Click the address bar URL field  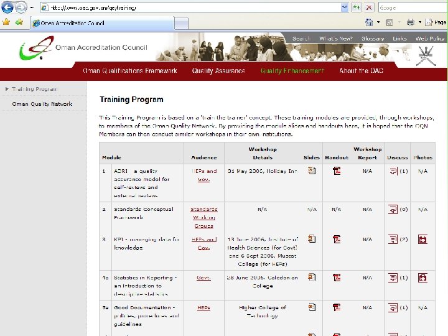click(190, 7)
